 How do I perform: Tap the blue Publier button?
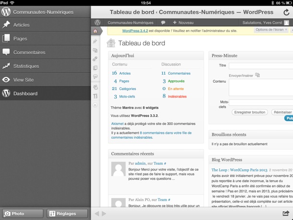(289, 118)
